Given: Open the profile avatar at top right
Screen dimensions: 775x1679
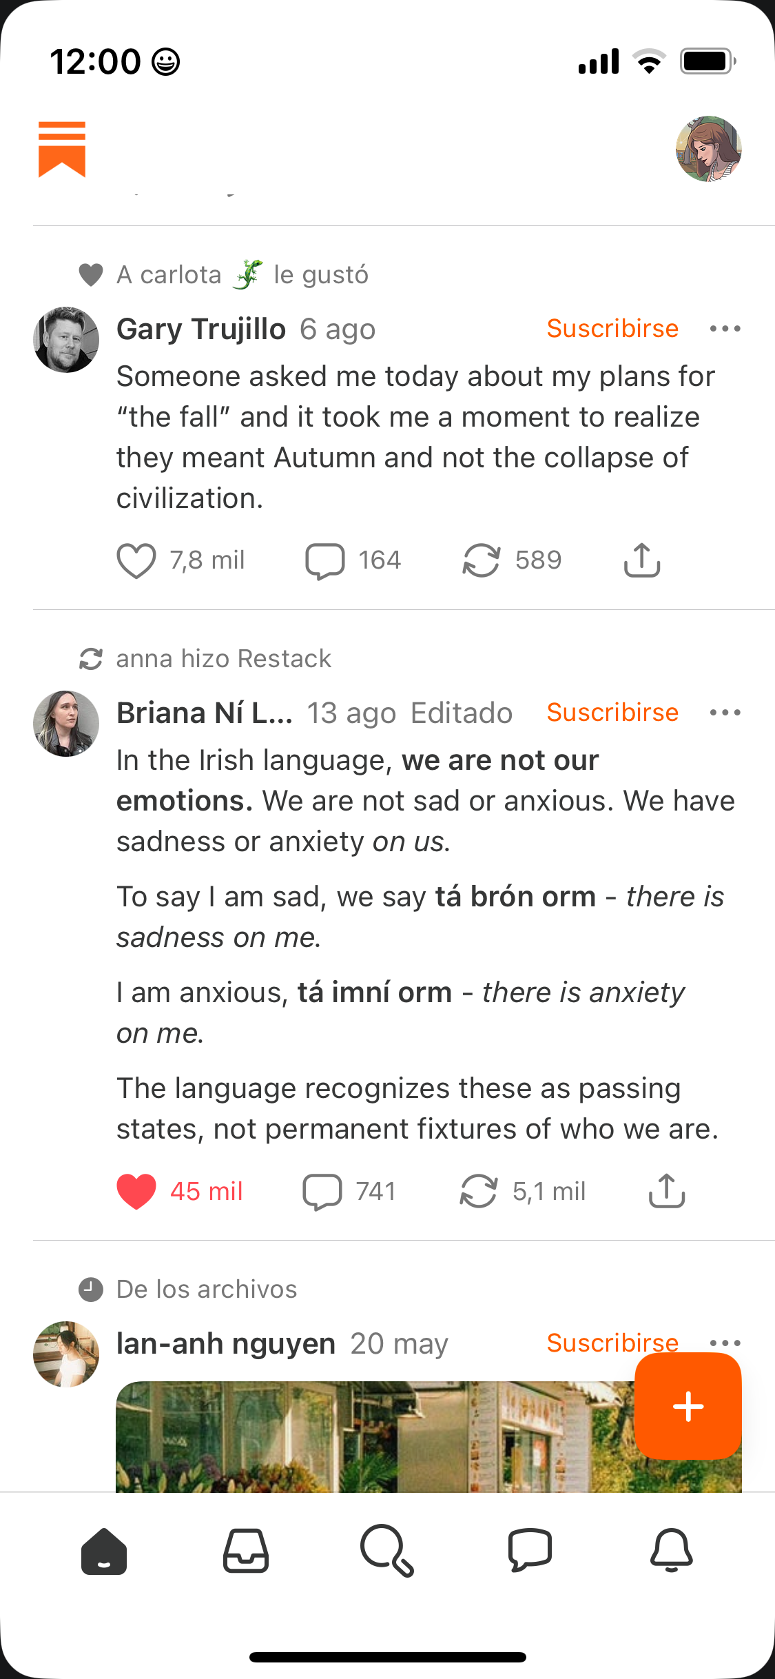Looking at the screenshot, I should coord(708,149).
